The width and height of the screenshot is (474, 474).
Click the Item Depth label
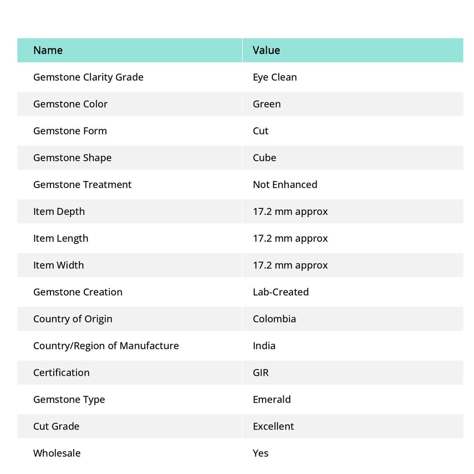click(x=59, y=211)
